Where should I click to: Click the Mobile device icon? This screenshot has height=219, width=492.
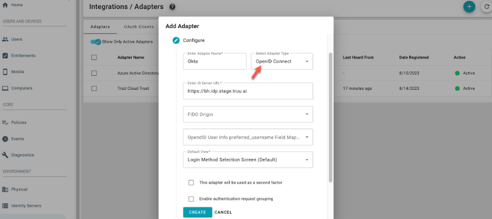5,72
